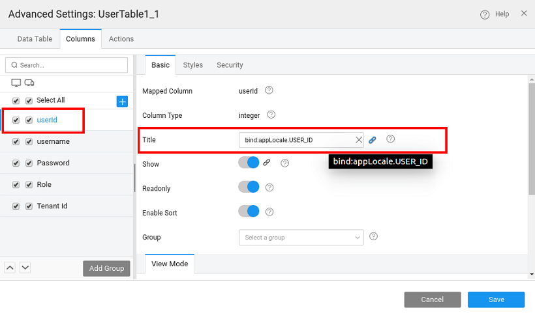Open the Select a group dropdown
The height and width of the screenshot is (319, 535).
click(301, 238)
